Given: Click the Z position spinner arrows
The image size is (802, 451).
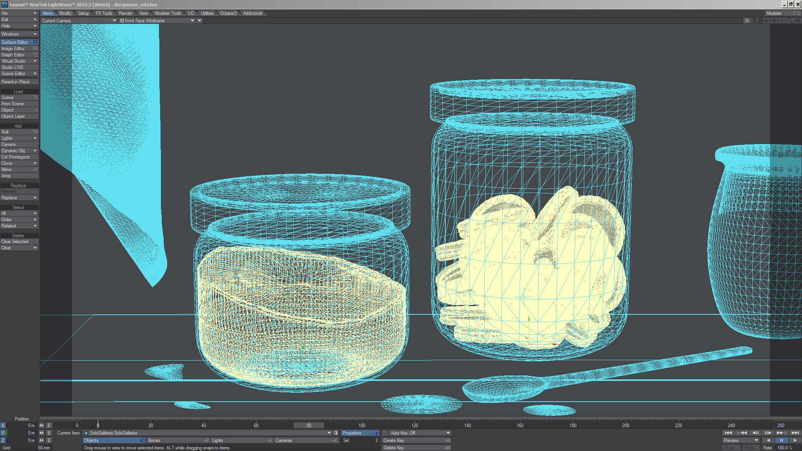Looking at the screenshot, I should click(42, 440).
